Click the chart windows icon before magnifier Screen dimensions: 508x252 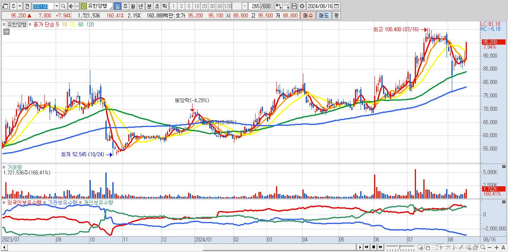point(475,248)
